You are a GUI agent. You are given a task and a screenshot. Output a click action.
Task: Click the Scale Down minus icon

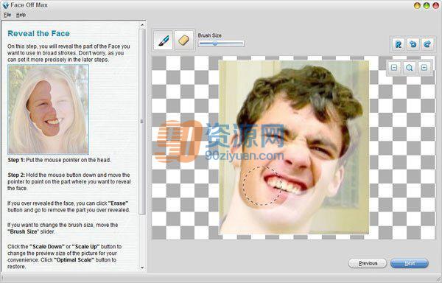pos(394,68)
